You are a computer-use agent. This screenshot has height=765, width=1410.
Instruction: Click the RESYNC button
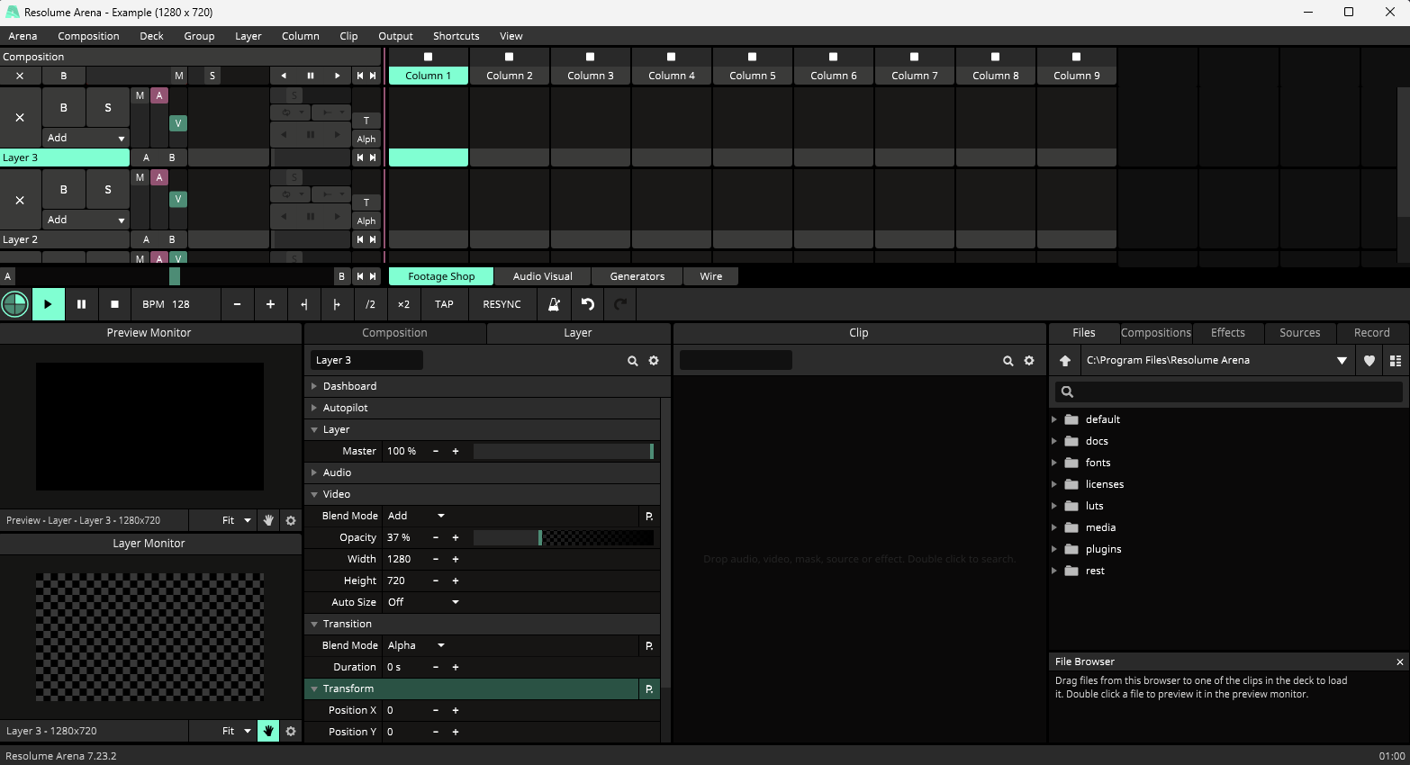coord(502,304)
